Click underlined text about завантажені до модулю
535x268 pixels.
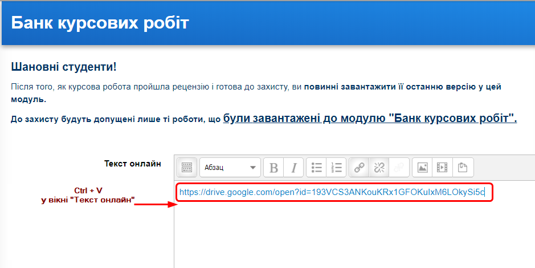370,119
